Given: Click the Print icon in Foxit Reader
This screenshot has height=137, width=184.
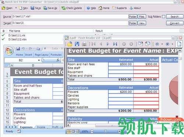Looking at the screenshot, I should [x=84, y=44].
